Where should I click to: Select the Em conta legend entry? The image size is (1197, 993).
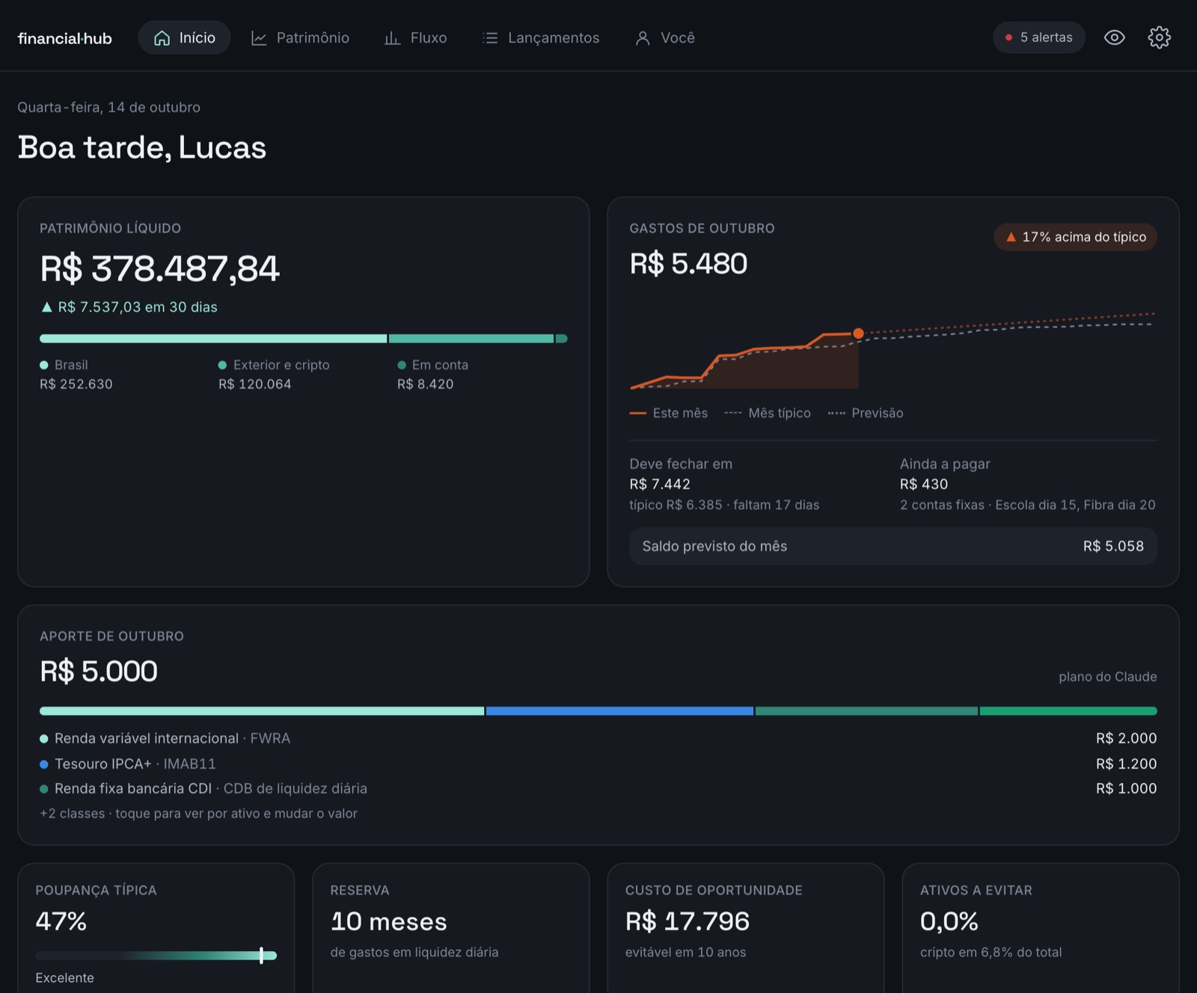pos(432,375)
